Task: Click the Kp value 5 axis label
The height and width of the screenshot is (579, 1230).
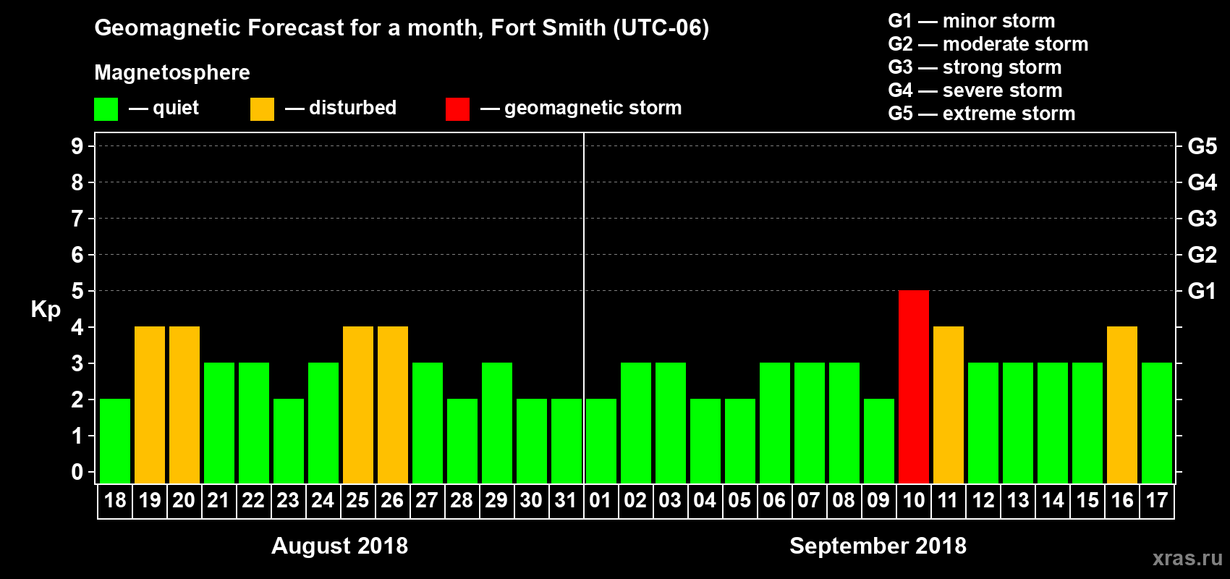Action: click(77, 291)
